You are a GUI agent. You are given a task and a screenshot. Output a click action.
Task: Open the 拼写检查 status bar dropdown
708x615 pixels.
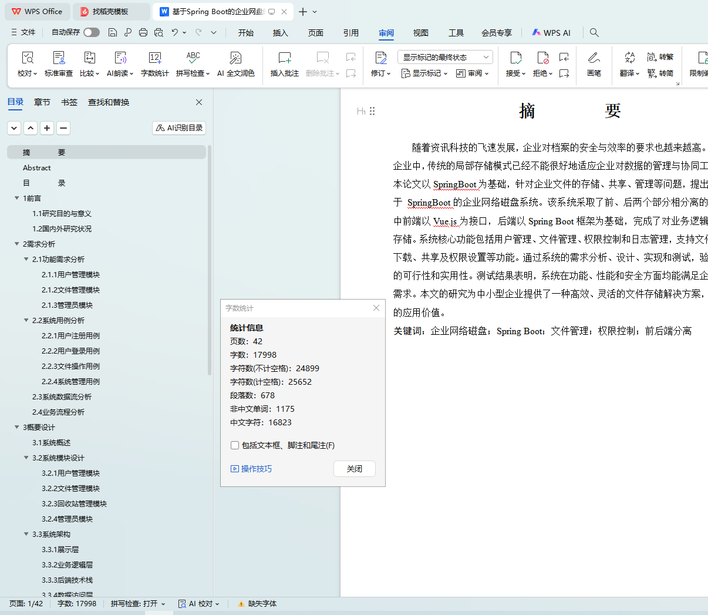(x=138, y=603)
